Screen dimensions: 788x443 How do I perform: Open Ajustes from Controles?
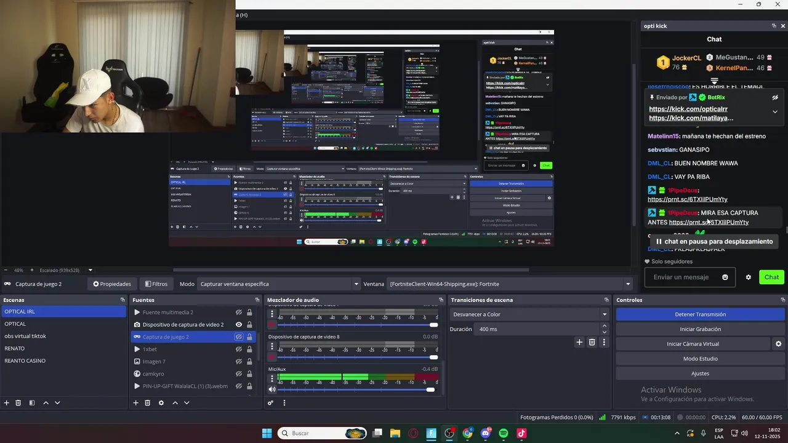click(700, 373)
